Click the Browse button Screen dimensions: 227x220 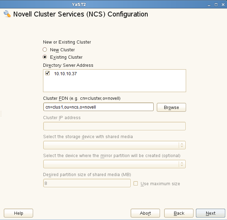pos(171,107)
